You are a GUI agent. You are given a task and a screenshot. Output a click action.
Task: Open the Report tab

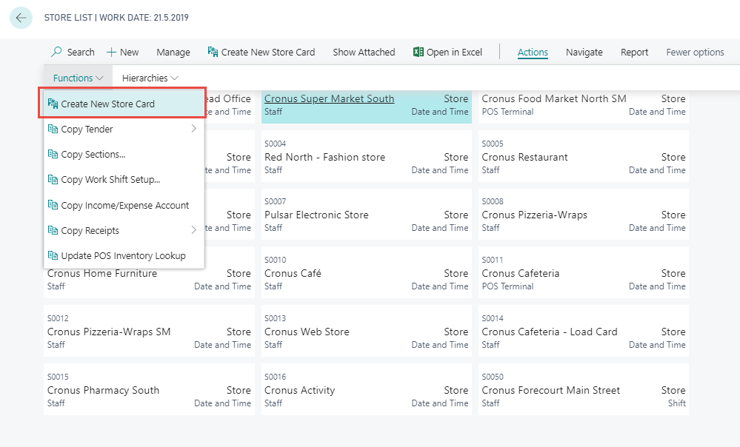pyautogui.click(x=634, y=52)
